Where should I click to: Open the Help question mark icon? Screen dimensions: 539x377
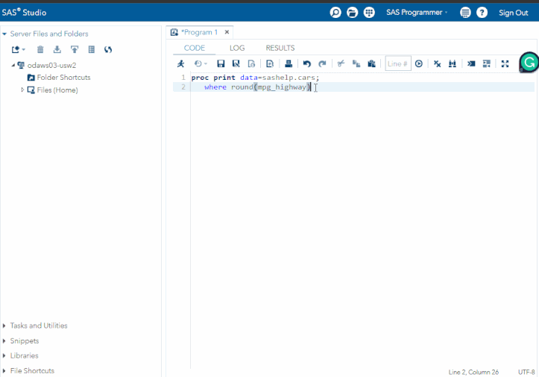click(x=482, y=13)
